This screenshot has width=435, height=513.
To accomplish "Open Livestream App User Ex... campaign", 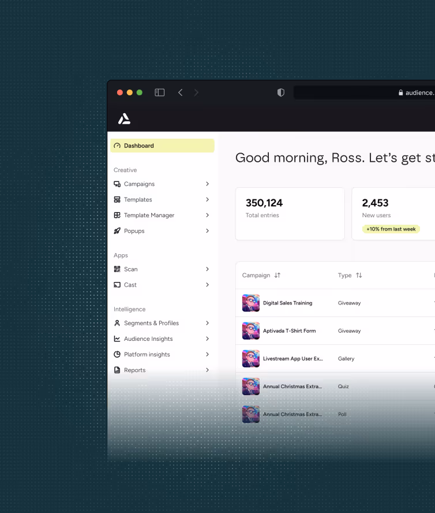I will coord(293,359).
